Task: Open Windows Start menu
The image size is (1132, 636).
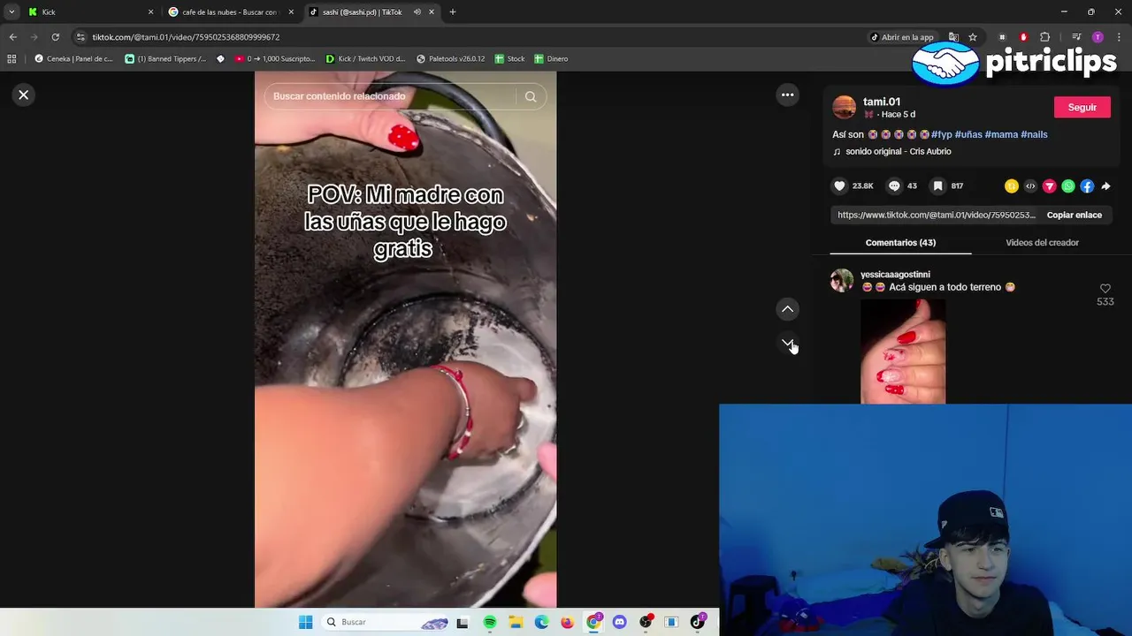Action: pos(305,622)
